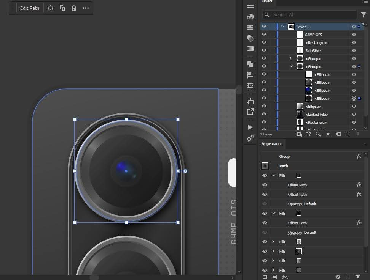Click Locate Object magnifier in Layers footer
This screenshot has height=280, width=370.
click(x=318, y=134)
